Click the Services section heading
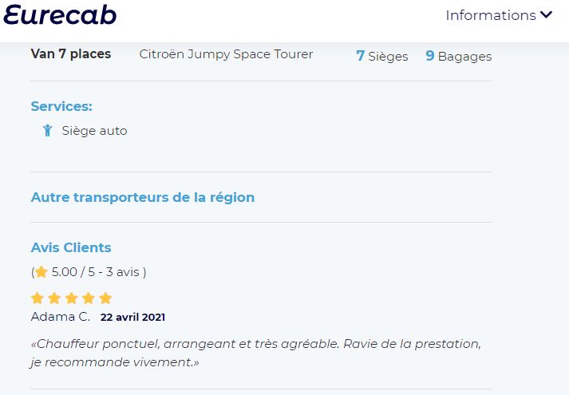Image resolution: width=569 pixels, height=395 pixels. click(x=61, y=106)
